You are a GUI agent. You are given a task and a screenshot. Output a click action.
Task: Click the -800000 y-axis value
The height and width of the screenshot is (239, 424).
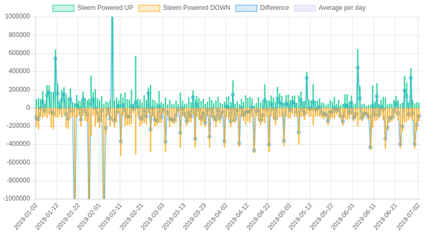18,181
